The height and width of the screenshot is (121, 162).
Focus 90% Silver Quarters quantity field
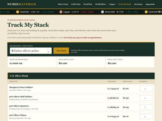point(146,107)
